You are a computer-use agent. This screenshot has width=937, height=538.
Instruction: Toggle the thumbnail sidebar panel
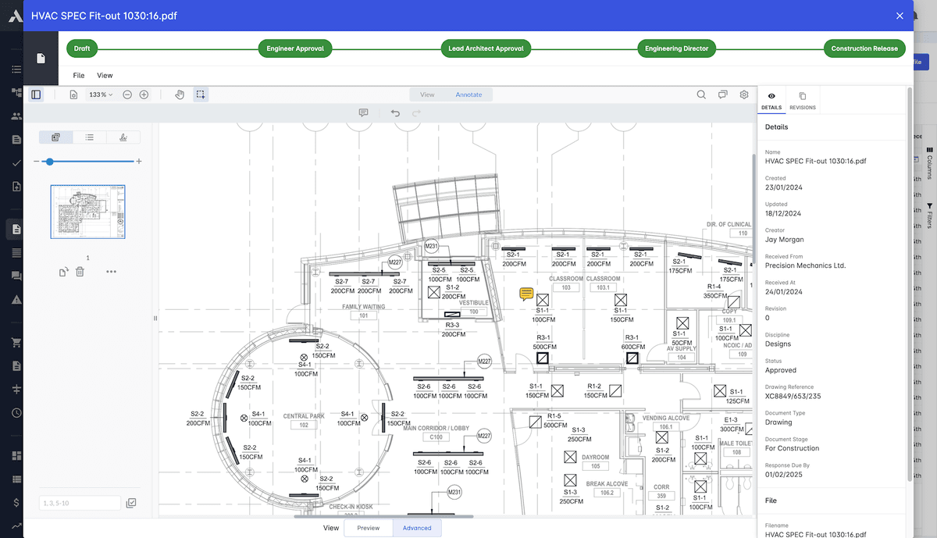click(x=36, y=94)
